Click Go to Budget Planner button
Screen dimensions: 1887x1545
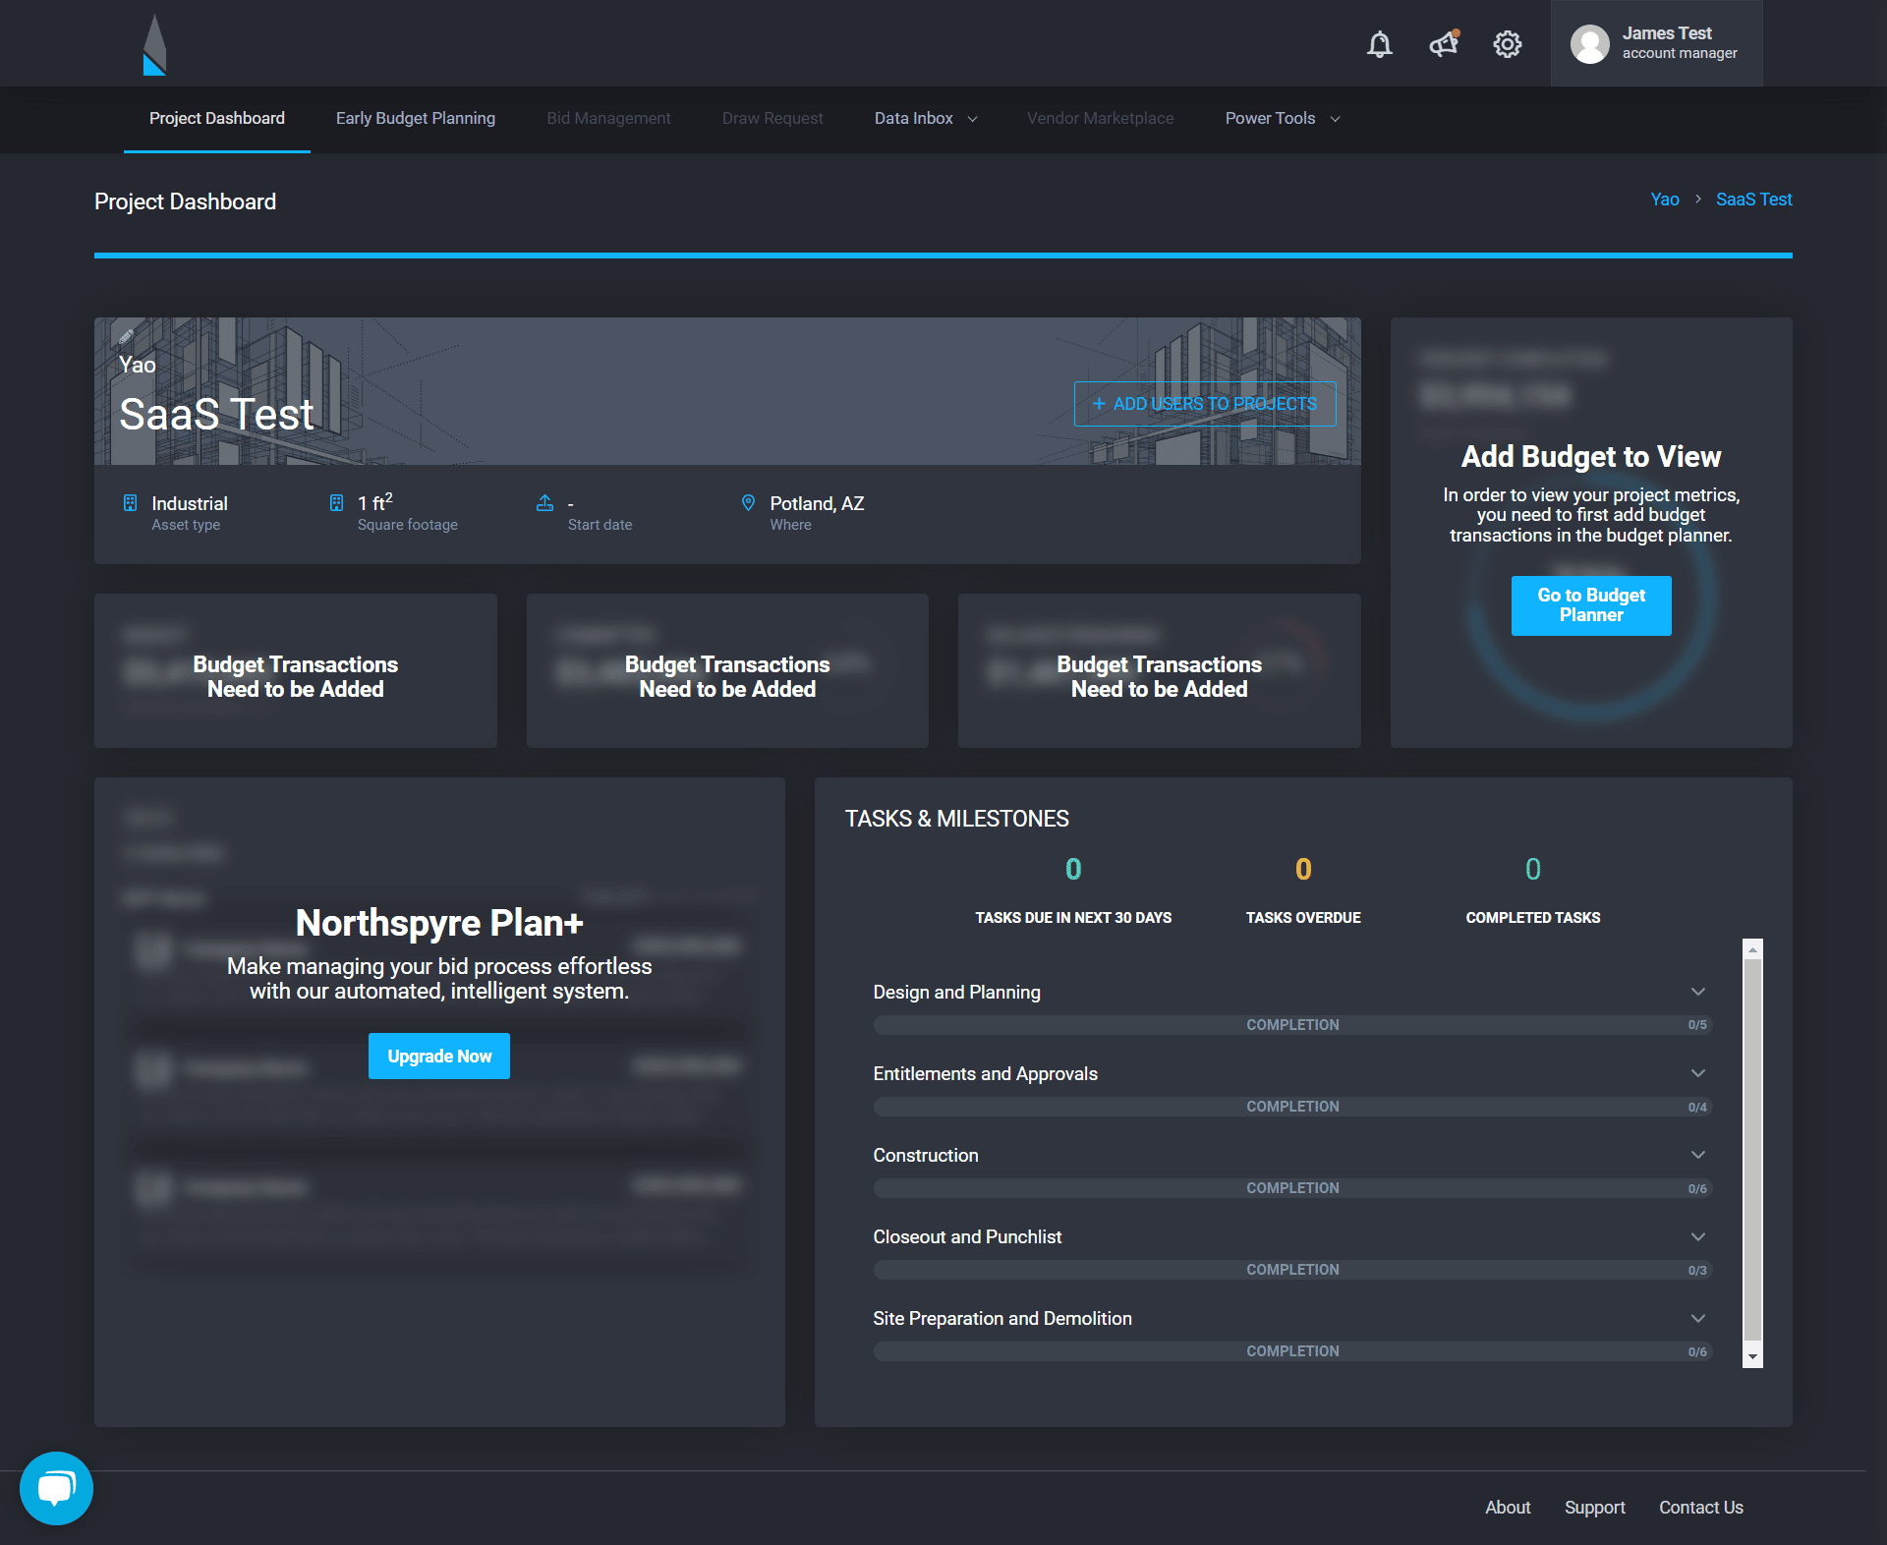coord(1591,605)
